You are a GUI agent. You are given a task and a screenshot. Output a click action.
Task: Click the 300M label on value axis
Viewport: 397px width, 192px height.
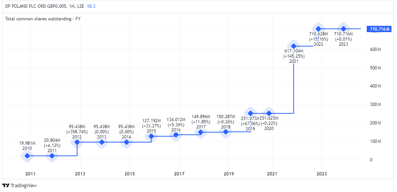click(x=376, y=104)
